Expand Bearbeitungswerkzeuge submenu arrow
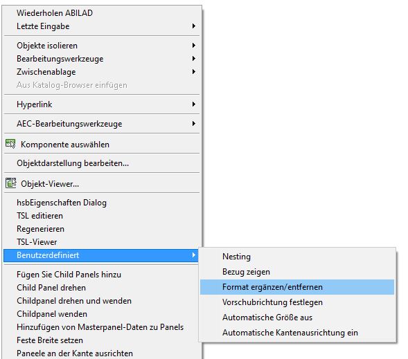The width and height of the screenshot is (408, 359). click(x=193, y=58)
